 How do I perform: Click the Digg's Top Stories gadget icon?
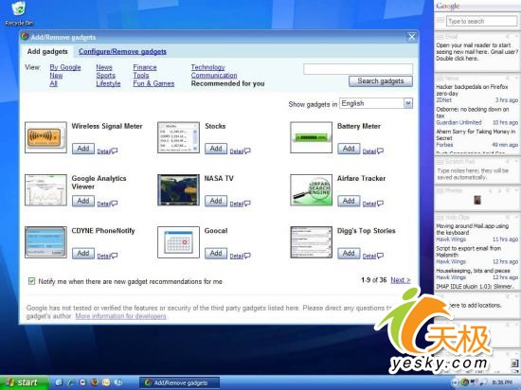[311, 242]
